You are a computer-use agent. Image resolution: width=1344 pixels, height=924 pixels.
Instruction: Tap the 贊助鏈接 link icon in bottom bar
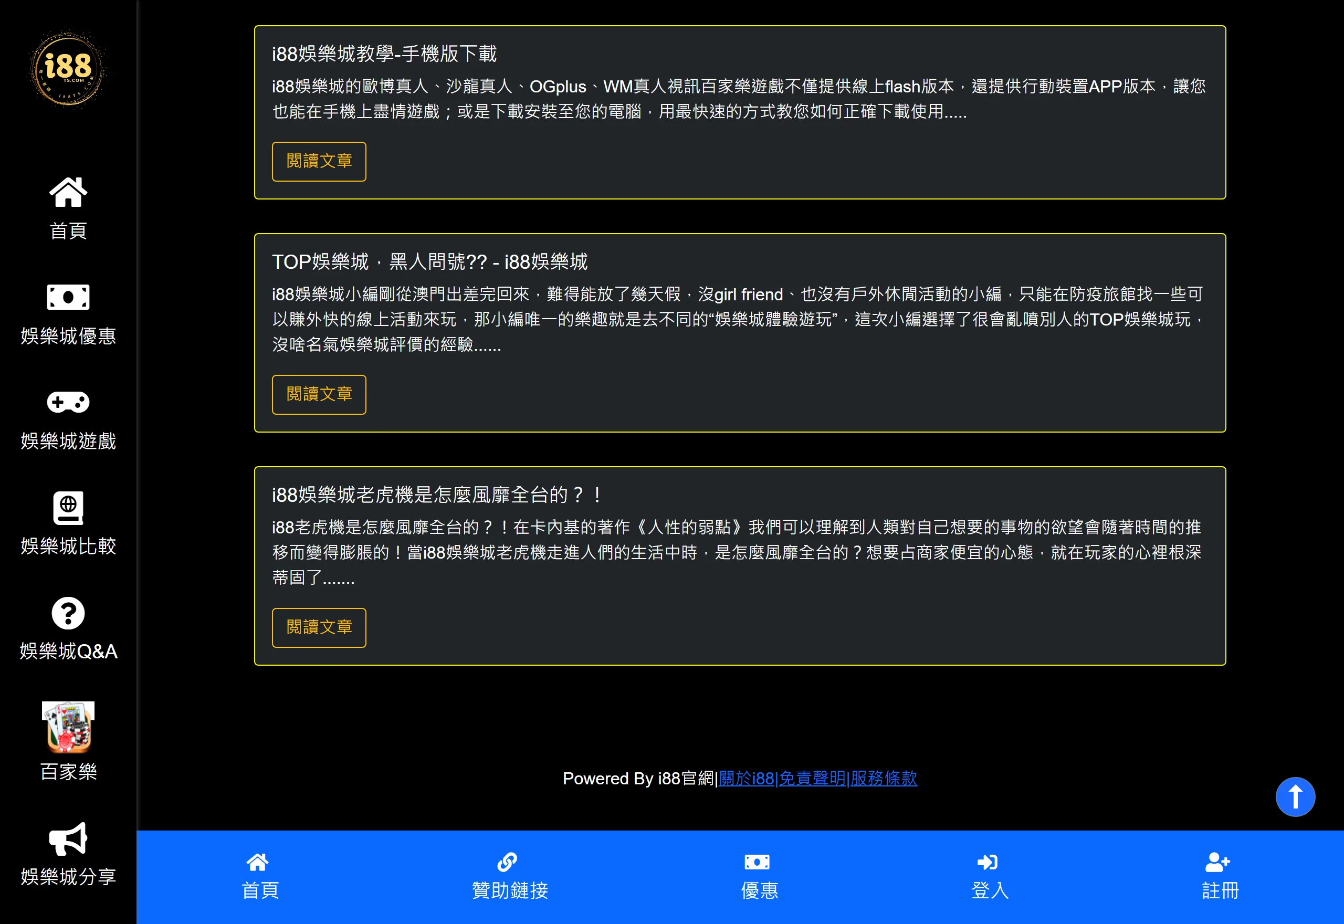[508, 862]
